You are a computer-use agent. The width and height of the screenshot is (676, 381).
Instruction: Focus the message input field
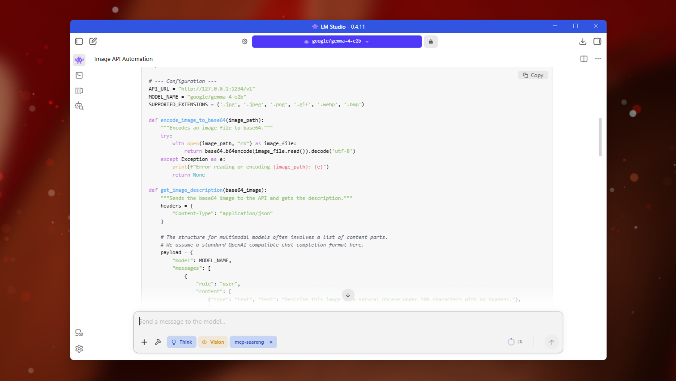pyautogui.click(x=348, y=321)
